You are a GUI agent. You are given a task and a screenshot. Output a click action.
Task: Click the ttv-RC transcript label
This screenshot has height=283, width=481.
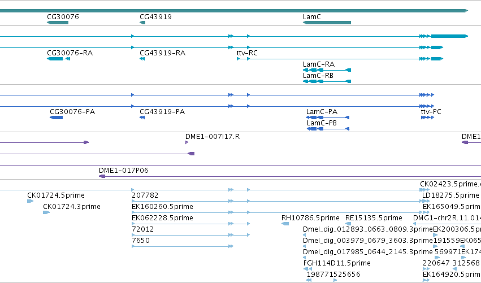point(247,53)
